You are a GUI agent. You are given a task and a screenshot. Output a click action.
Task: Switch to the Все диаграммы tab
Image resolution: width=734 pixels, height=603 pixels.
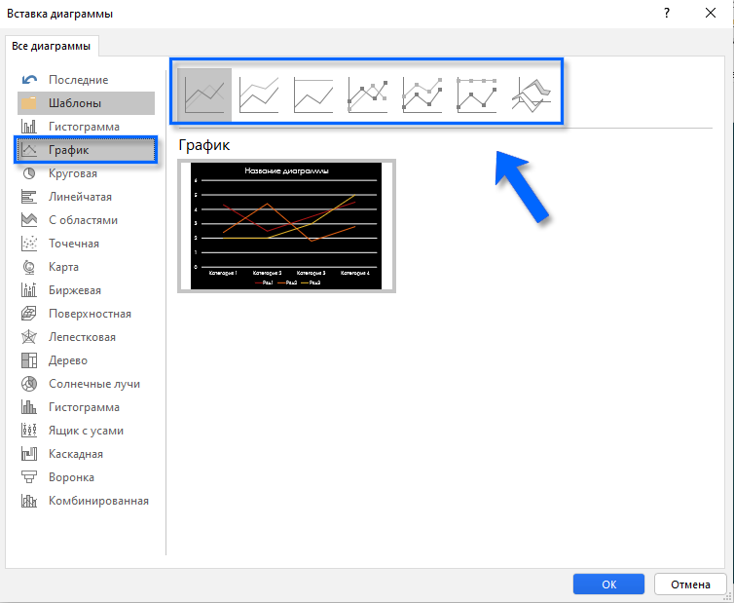[51, 46]
